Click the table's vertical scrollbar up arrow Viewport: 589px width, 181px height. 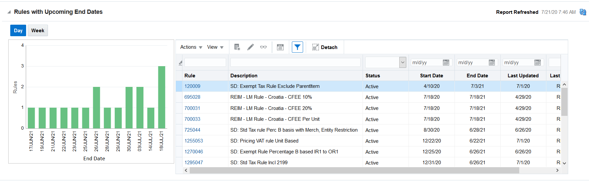point(564,85)
